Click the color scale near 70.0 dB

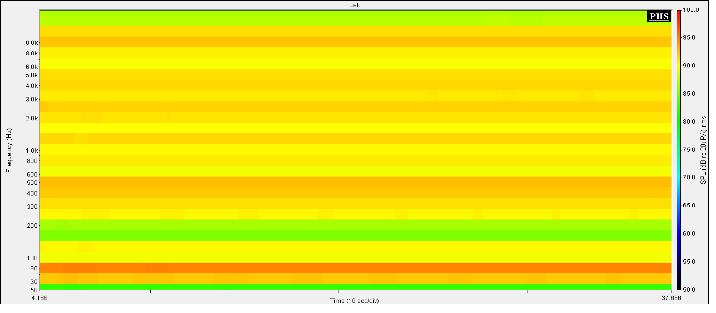(679, 178)
